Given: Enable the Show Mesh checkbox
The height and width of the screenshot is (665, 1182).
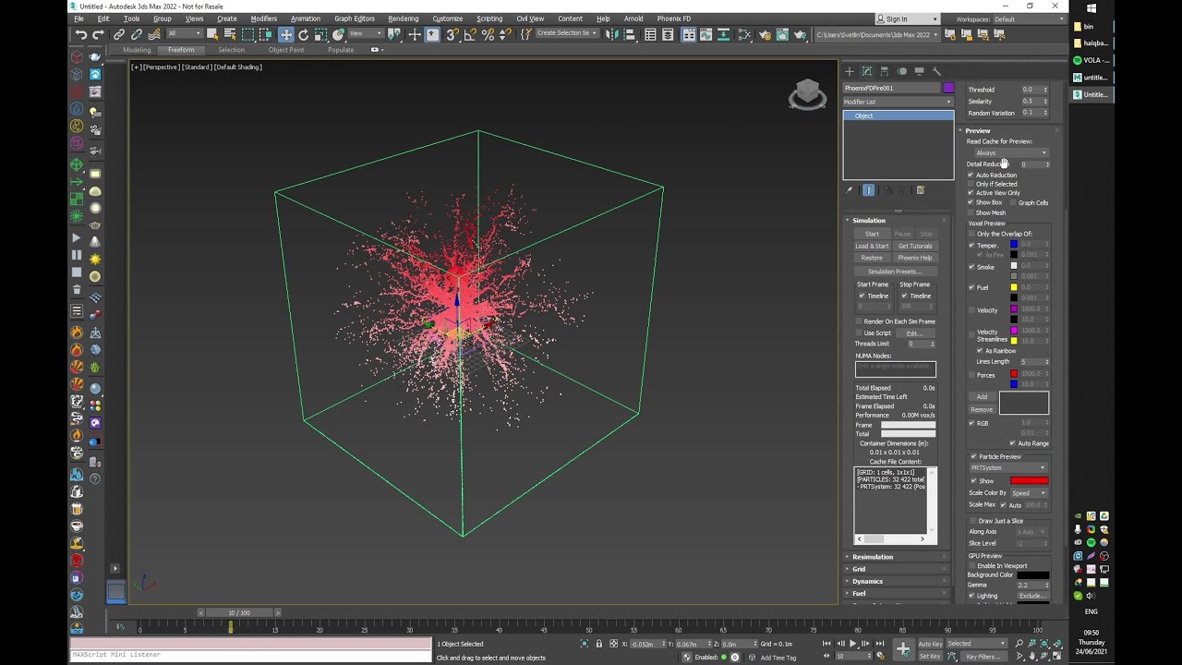Looking at the screenshot, I should [971, 212].
